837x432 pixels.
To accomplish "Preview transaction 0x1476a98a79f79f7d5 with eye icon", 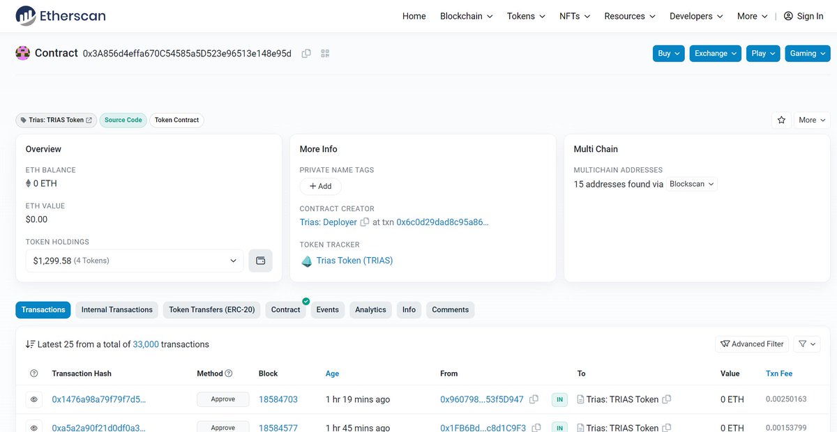I will [x=33, y=400].
